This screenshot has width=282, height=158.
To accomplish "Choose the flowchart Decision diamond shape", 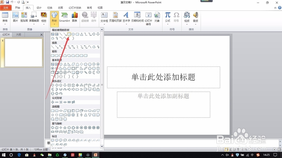I will (61, 111).
